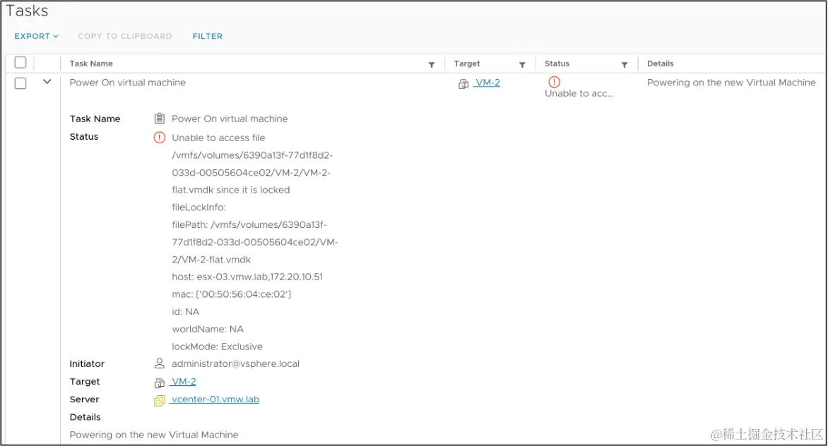Click the error icon next to 'Unable to access file'
828x446 pixels.
pos(160,138)
